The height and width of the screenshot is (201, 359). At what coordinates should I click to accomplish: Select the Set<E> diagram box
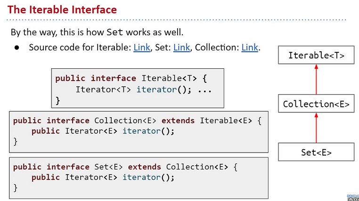pos(316,152)
